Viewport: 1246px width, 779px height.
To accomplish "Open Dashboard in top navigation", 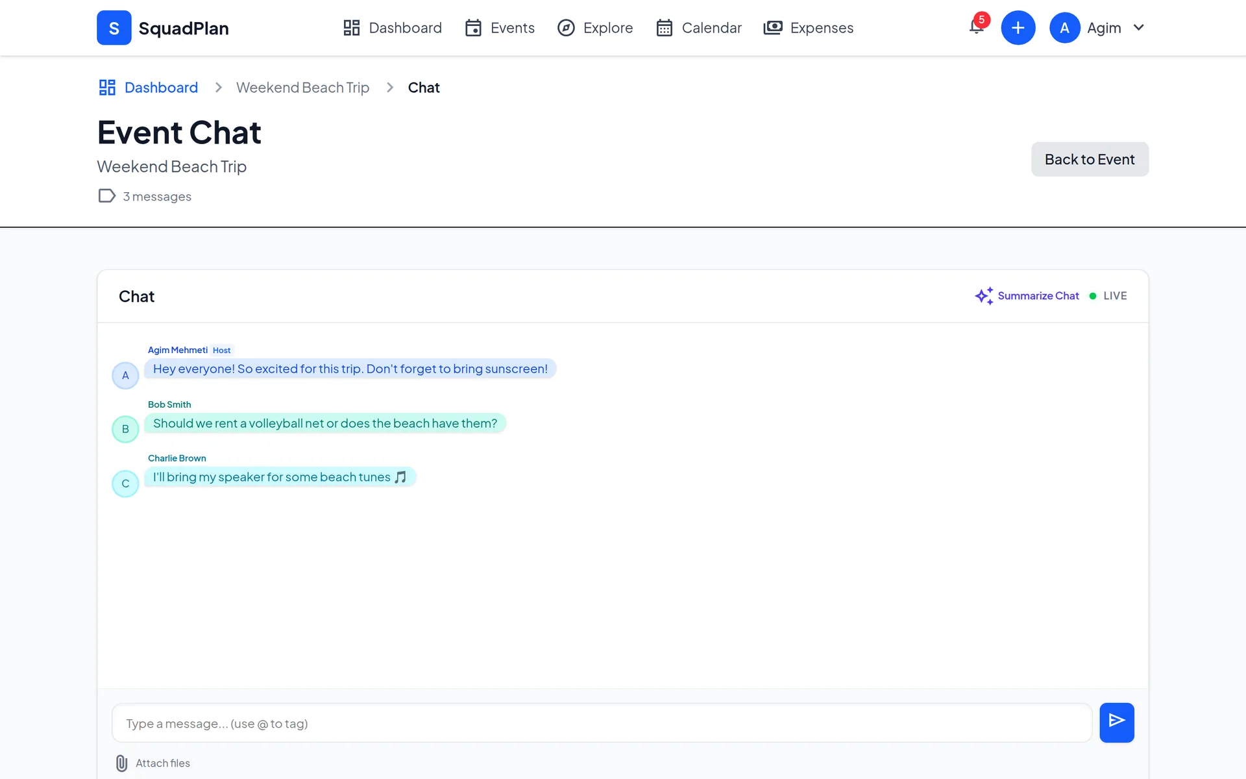I will point(392,28).
